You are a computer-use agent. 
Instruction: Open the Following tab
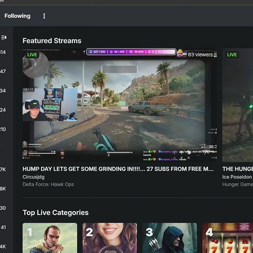tap(17, 16)
